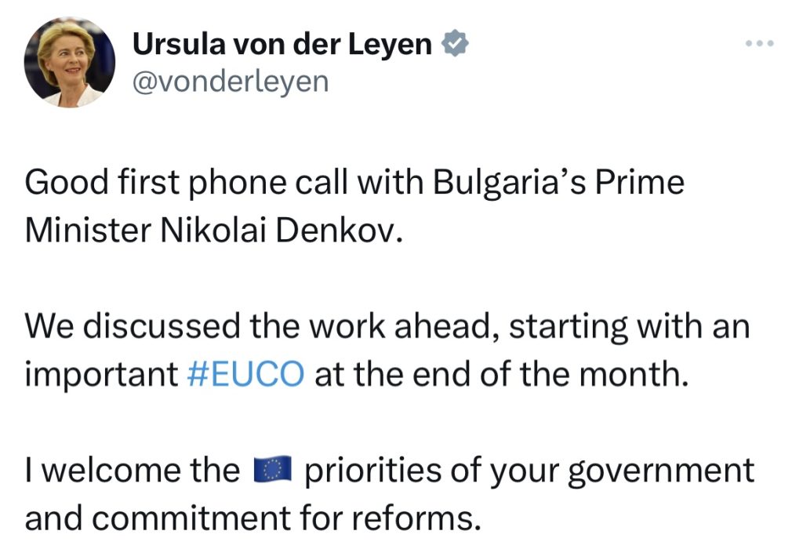
Task: Click the line "and commitment for reforms."
Action: tap(253, 518)
